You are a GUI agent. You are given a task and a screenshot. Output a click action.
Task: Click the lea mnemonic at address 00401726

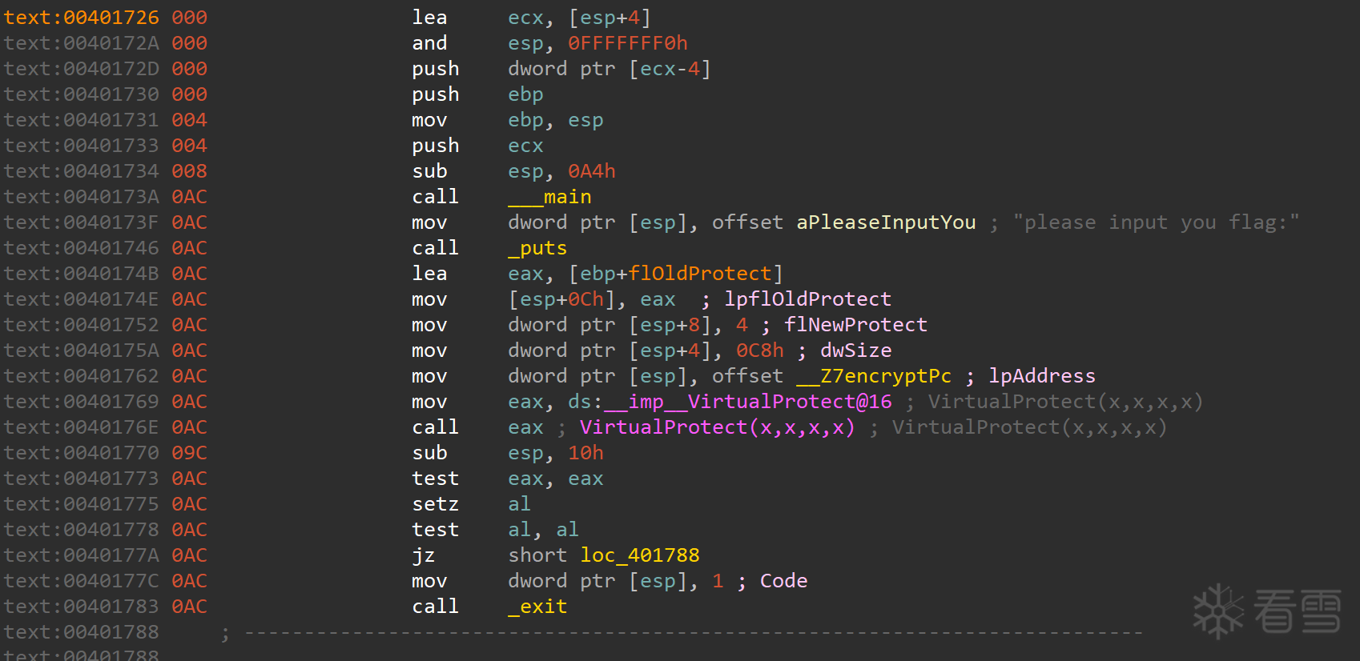click(x=430, y=18)
